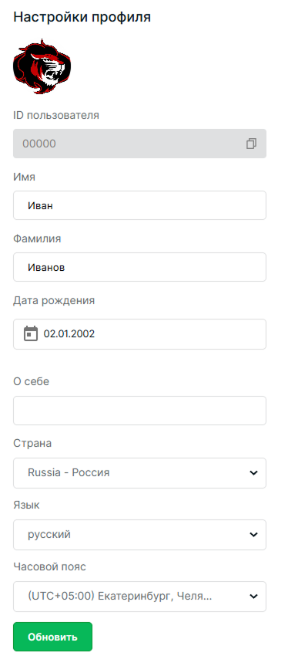Open the русский language dropdown
Image resolution: width=288 pixels, height=656 pixels.
140,535
